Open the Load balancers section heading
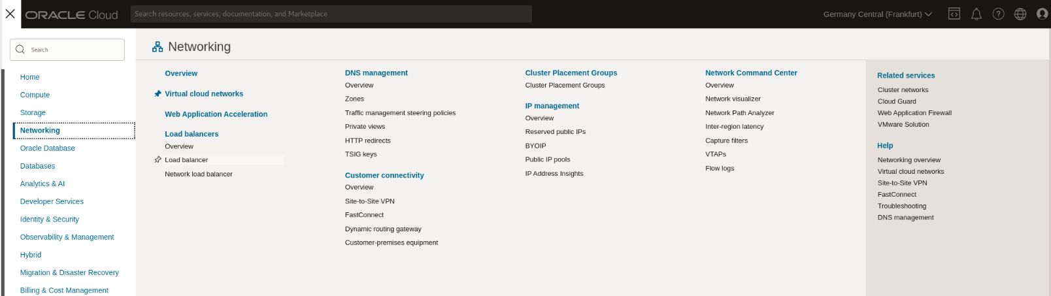The width and height of the screenshot is (1051, 296). [192, 134]
